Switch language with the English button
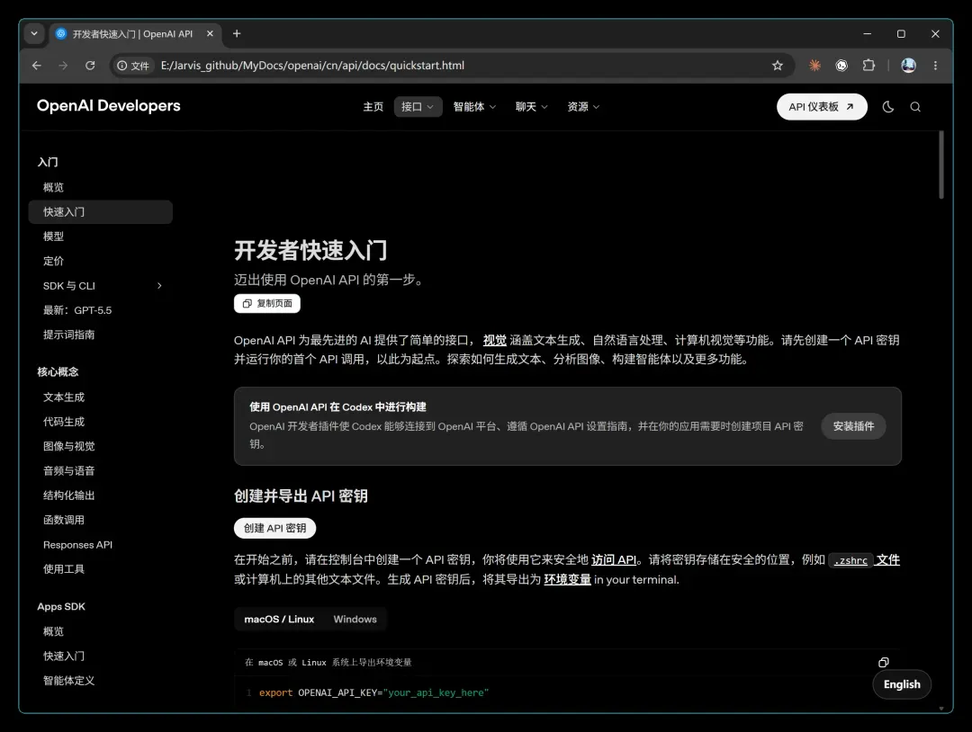The height and width of the screenshot is (732, 972). pyautogui.click(x=902, y=684)
